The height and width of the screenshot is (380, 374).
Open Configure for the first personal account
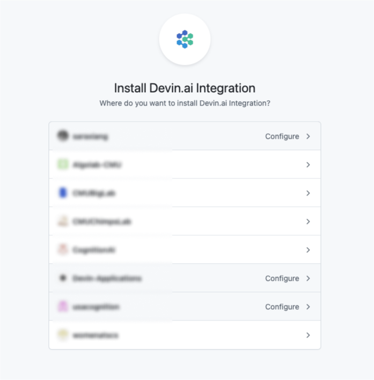click(282, 137)
